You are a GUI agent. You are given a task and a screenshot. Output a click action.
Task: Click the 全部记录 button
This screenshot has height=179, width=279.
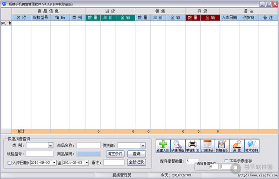point(137,162)
